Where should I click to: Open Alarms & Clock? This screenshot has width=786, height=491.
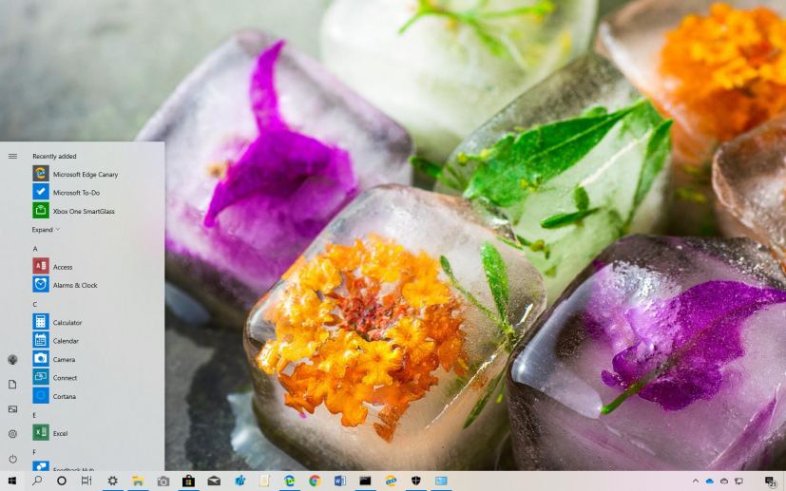65,285
